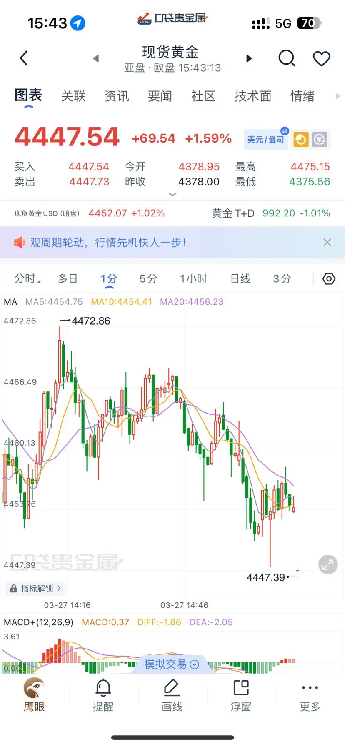The height and width of the screenshot is (747, 345).
Task: Switch to 资讯 tab
Action: [x=117, y=96]
